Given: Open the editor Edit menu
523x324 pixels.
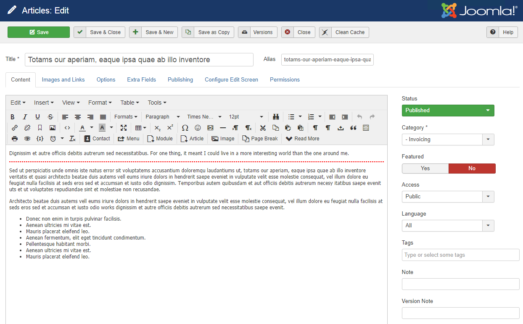Looking at the screenshot, I should pos(18,103).
